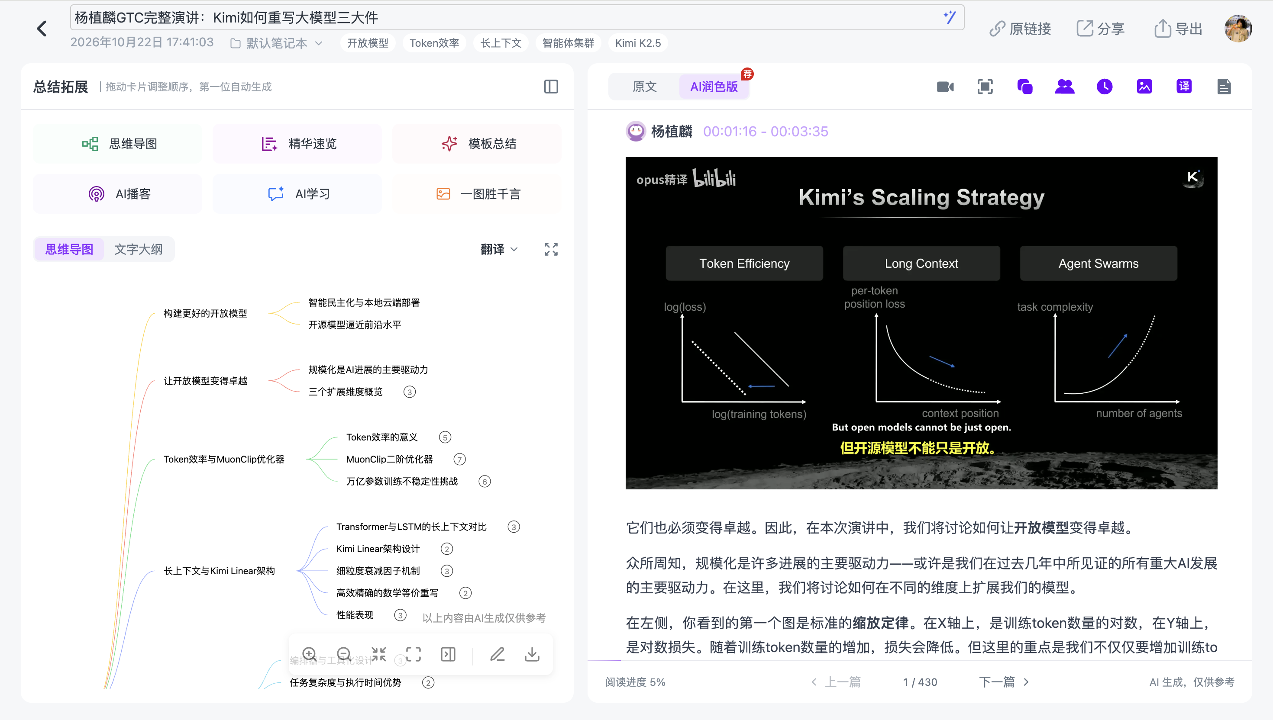Open the user avatar at top right
Viewport: 1273px width, 720px height.
[x=1237, y=29]
